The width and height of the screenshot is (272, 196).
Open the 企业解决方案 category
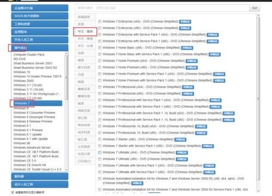(x=40, y=8)
